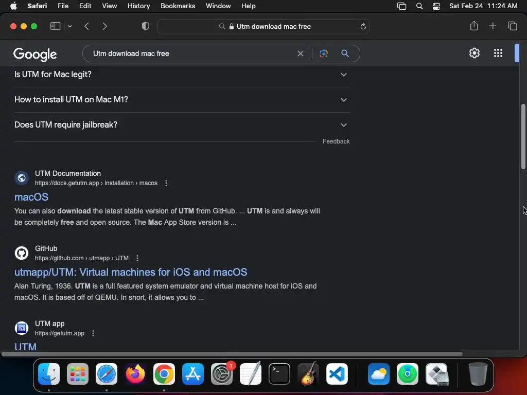Click the docs.getutm.app URL text
The height and width of the screenshot is (395, 527).
tap(96, 183)
